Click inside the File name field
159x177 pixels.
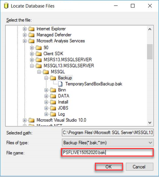pyautogui.click(x=107, y=152)
